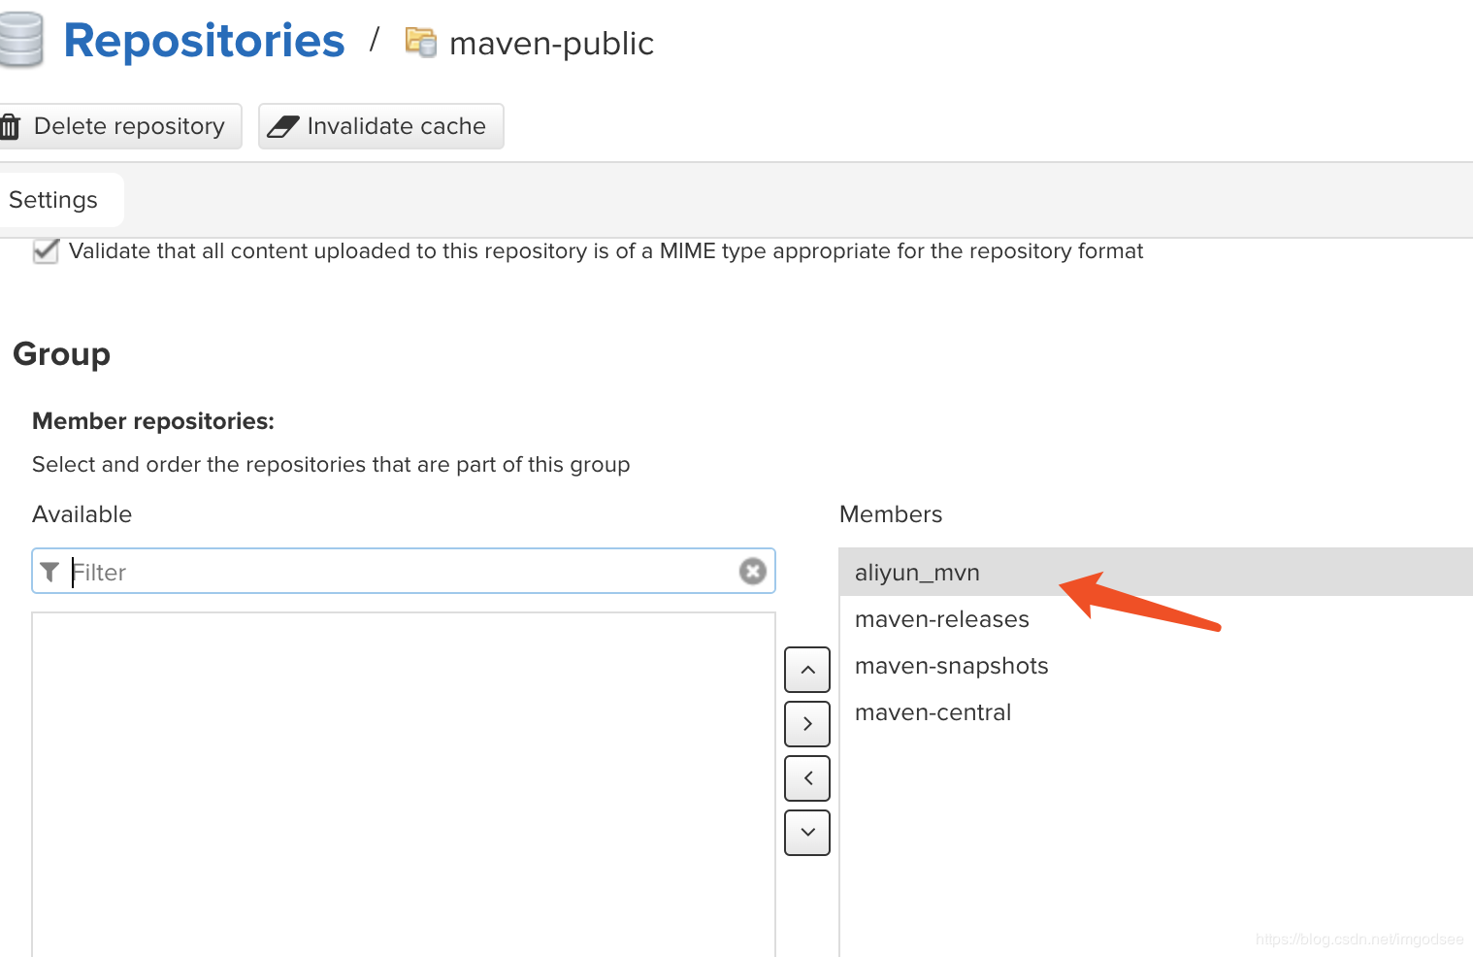Select maven-central in the Members list
The height and width of the screenshot is (957, 1473).
pyautogui.click(x=1156, y=712)
